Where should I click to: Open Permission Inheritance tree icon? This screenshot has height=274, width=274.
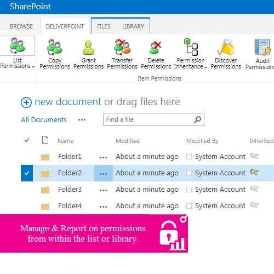tap(191, 47)
